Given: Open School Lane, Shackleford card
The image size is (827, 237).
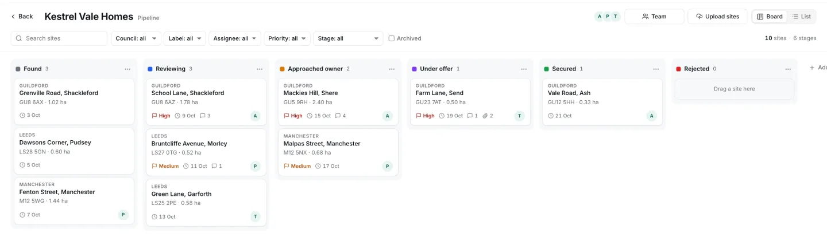Looking at the screenshot, I should point(206,102).
